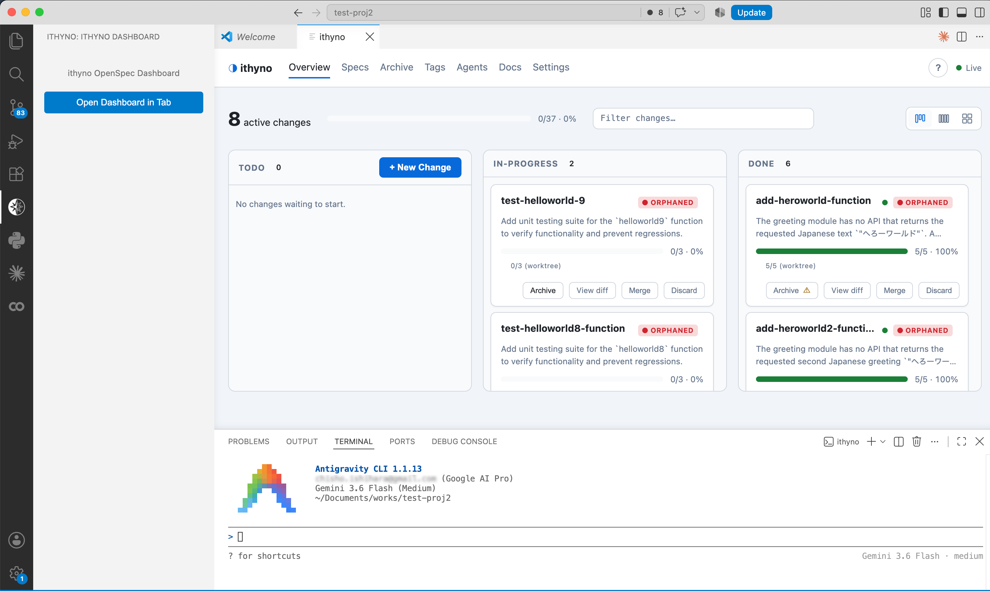
Task: Archive the test-helloworld-9 change
Action: coord(542,290)
